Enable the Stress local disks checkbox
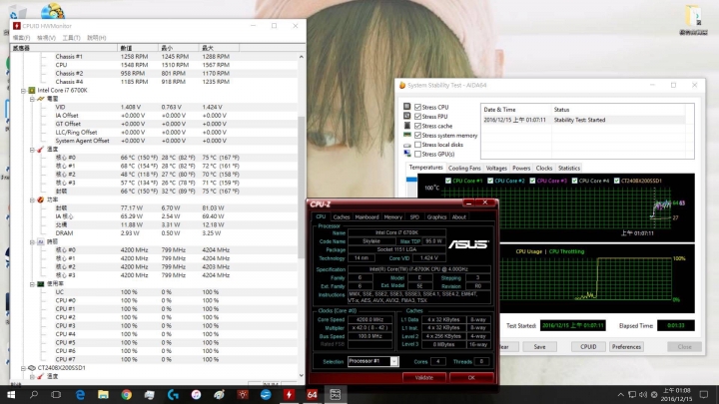719x404 pixels. (417, 145)
